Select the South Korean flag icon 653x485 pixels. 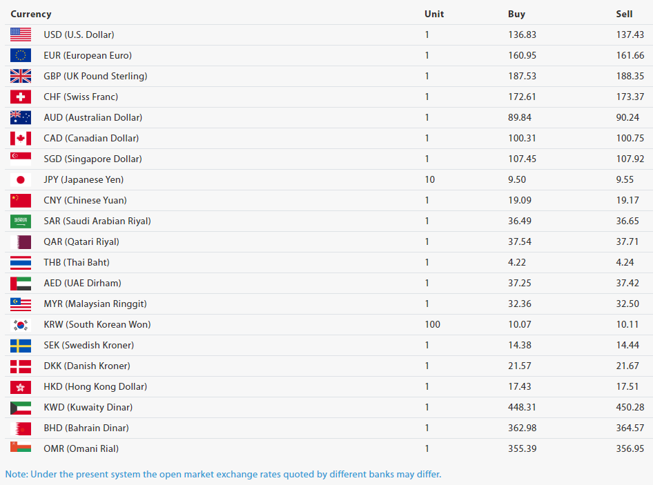coord(21,325)
